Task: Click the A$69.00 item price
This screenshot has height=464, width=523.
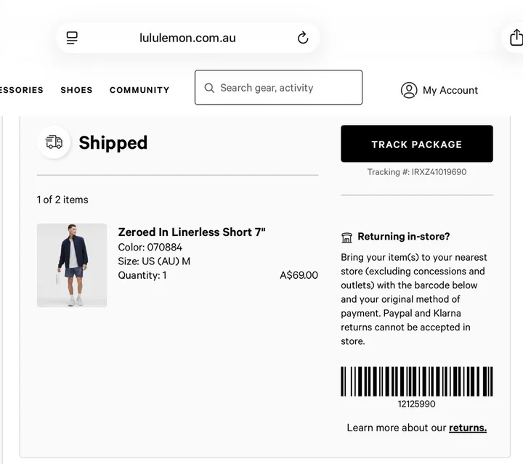Action: 299,275
